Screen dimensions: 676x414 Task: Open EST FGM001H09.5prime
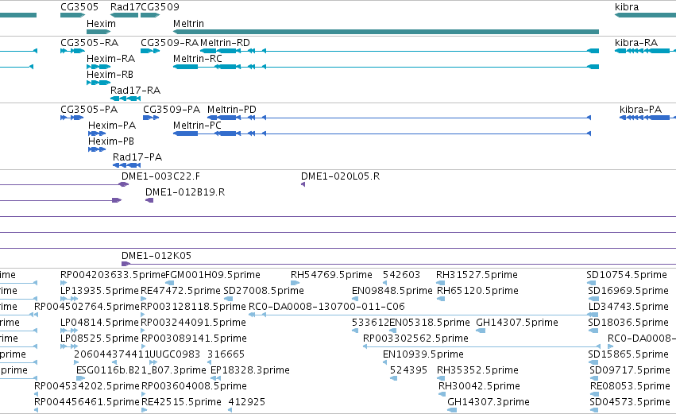pyautogui.click(x=213, y=275)
